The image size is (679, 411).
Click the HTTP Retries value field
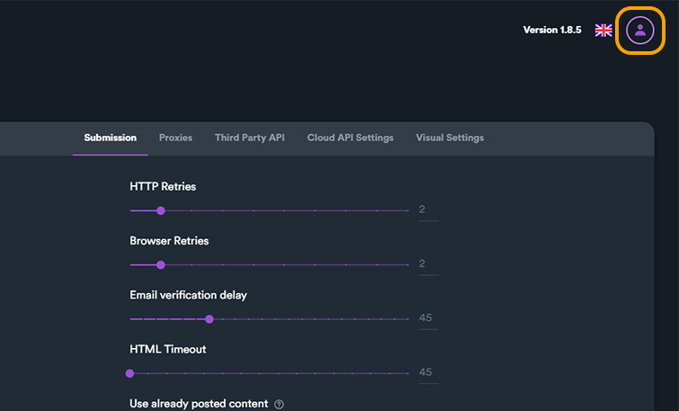click(427, 210)
